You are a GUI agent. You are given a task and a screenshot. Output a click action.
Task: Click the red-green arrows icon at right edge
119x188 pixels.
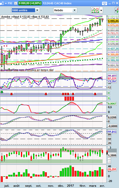[x=117, y=10]
